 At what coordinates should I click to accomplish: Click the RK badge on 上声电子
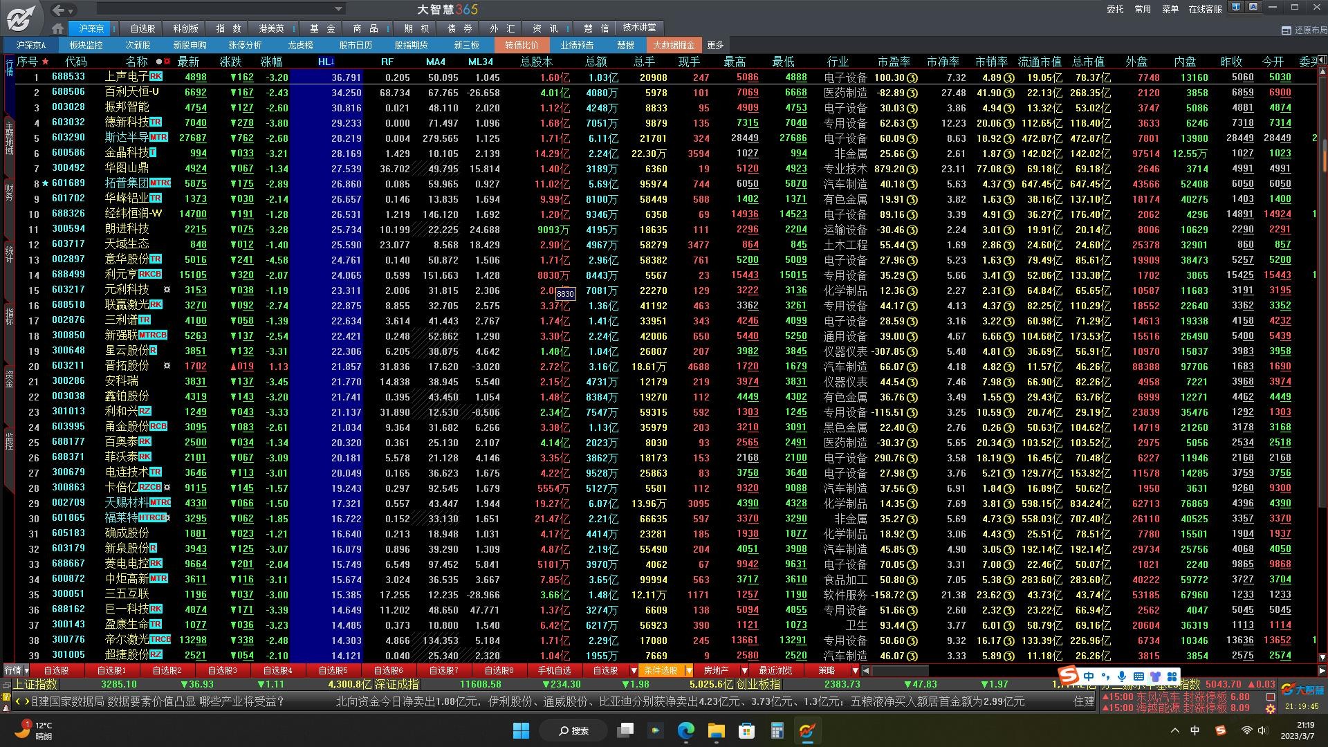click(156, 77)
